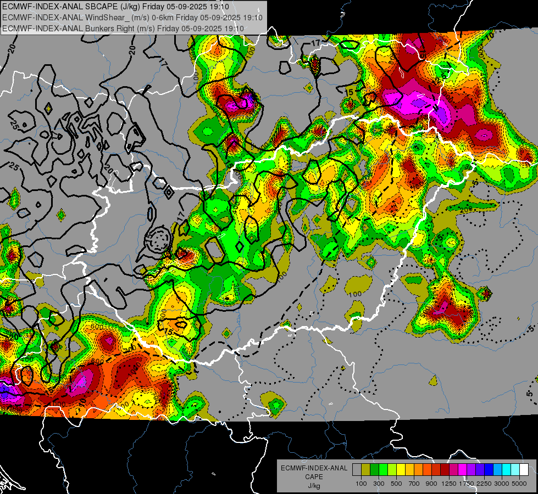The image size is (538, 494).
Task: Select the yellow-green lime legend swatch
Action: pyautogui.click(x=392, y=470)
